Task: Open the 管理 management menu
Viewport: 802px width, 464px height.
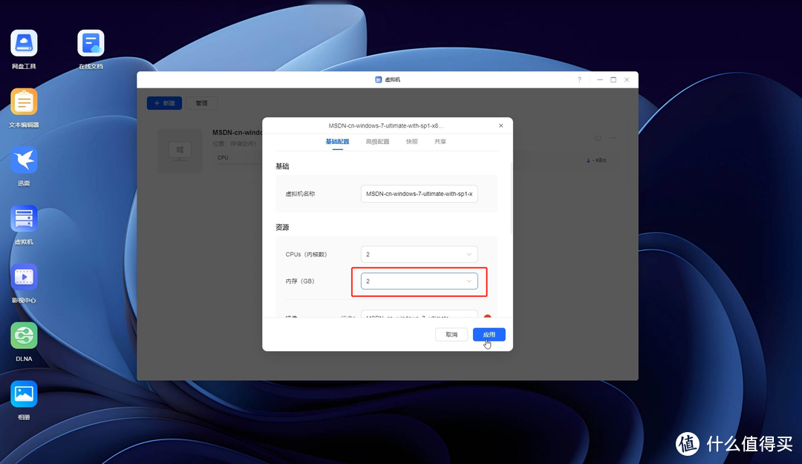Action: point(201,102)
